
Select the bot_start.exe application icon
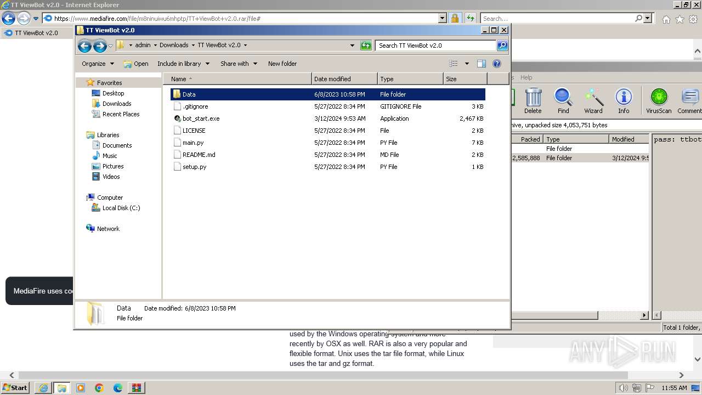177,119
